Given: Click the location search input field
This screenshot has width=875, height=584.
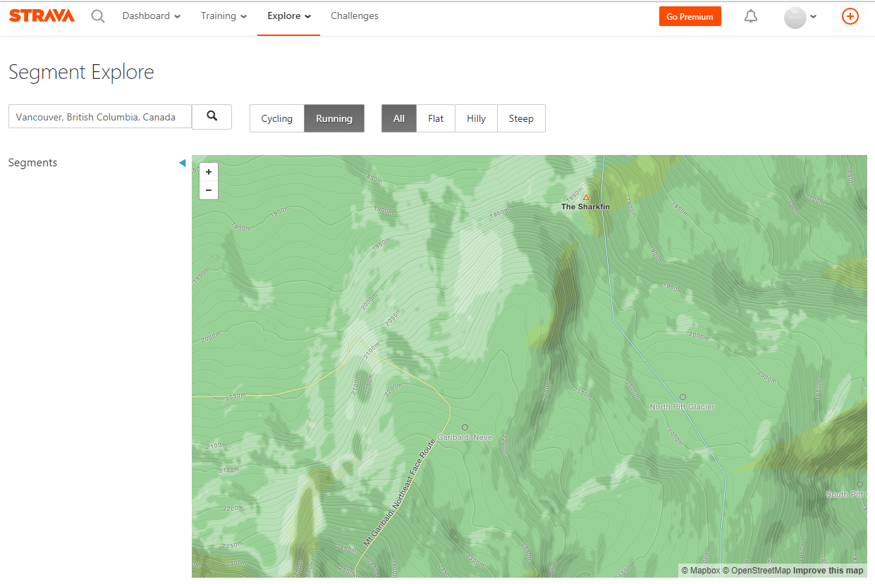Looking at the screenshot, I should pos(100,117).
